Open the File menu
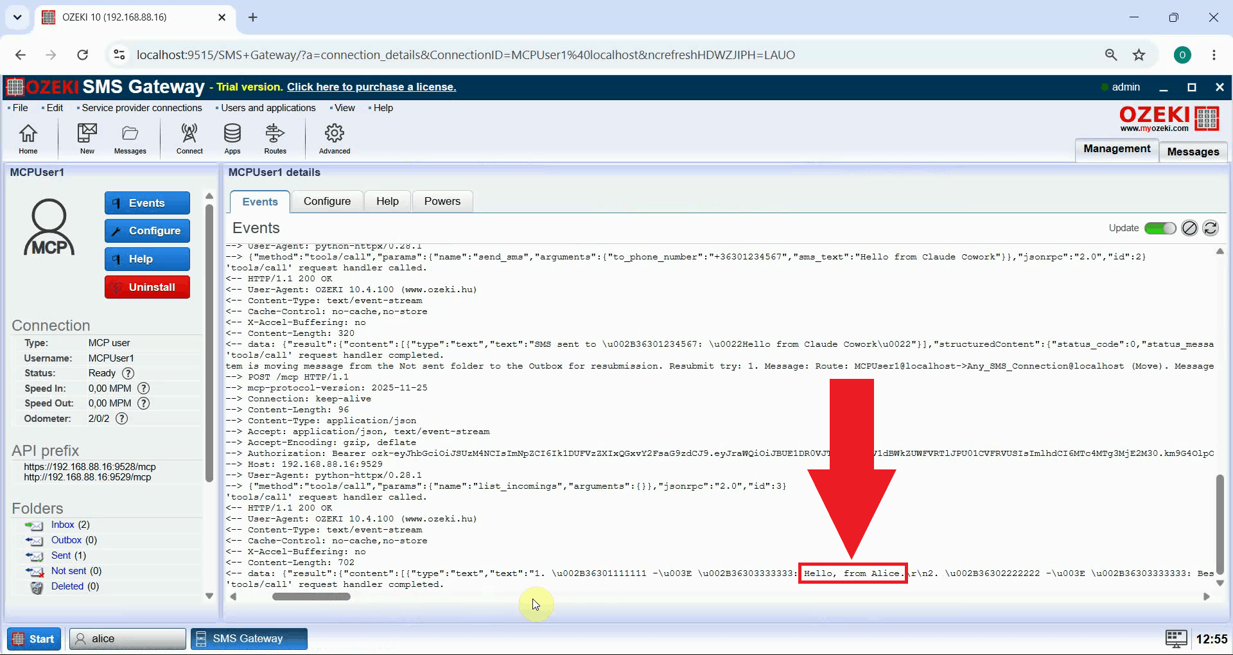The width and height of the screenshot is (1233, 655). pos(20,108)
